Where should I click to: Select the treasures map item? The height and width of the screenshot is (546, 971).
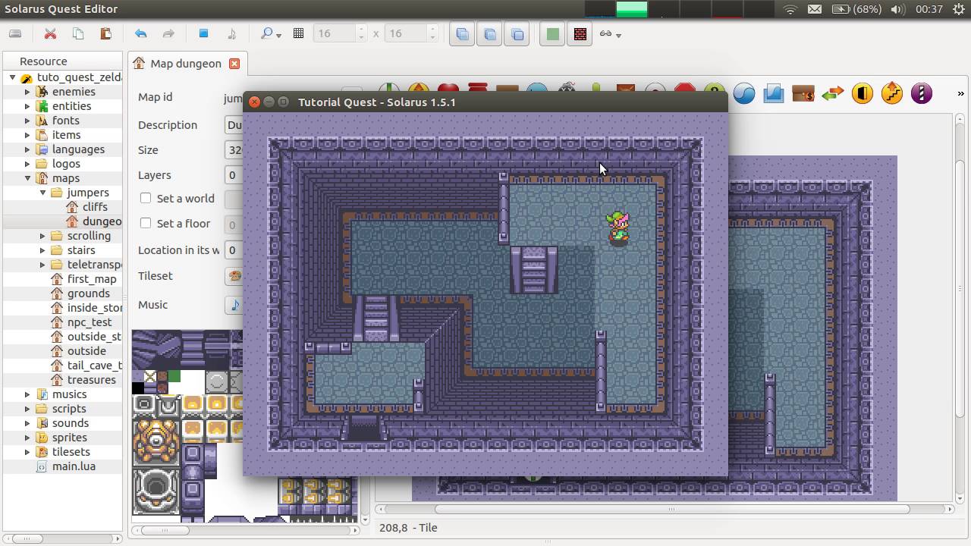coord(92,380)
